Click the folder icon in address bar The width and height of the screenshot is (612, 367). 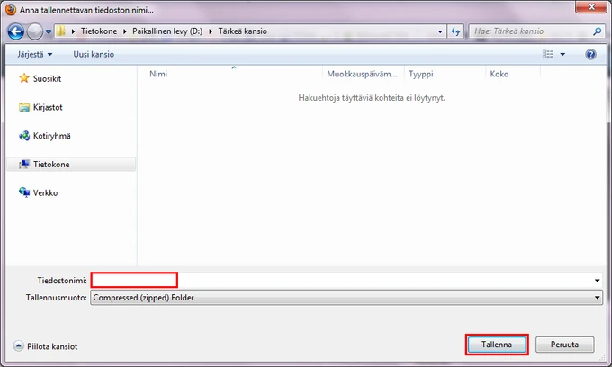click(x=61, y=31)
